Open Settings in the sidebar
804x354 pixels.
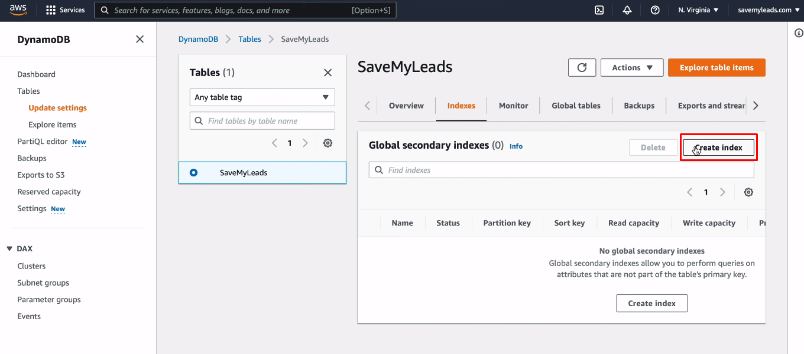click(x=32, y=208)
